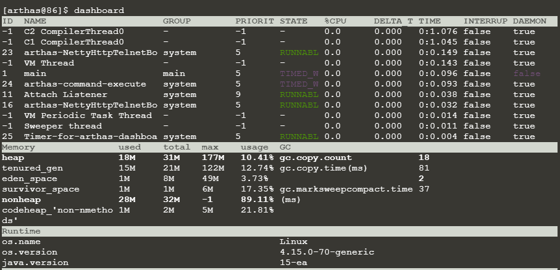Image resolution: width=560 pixels, height=270 pixels.
Task: Click the NAME column header
Action: coord(35,21)
